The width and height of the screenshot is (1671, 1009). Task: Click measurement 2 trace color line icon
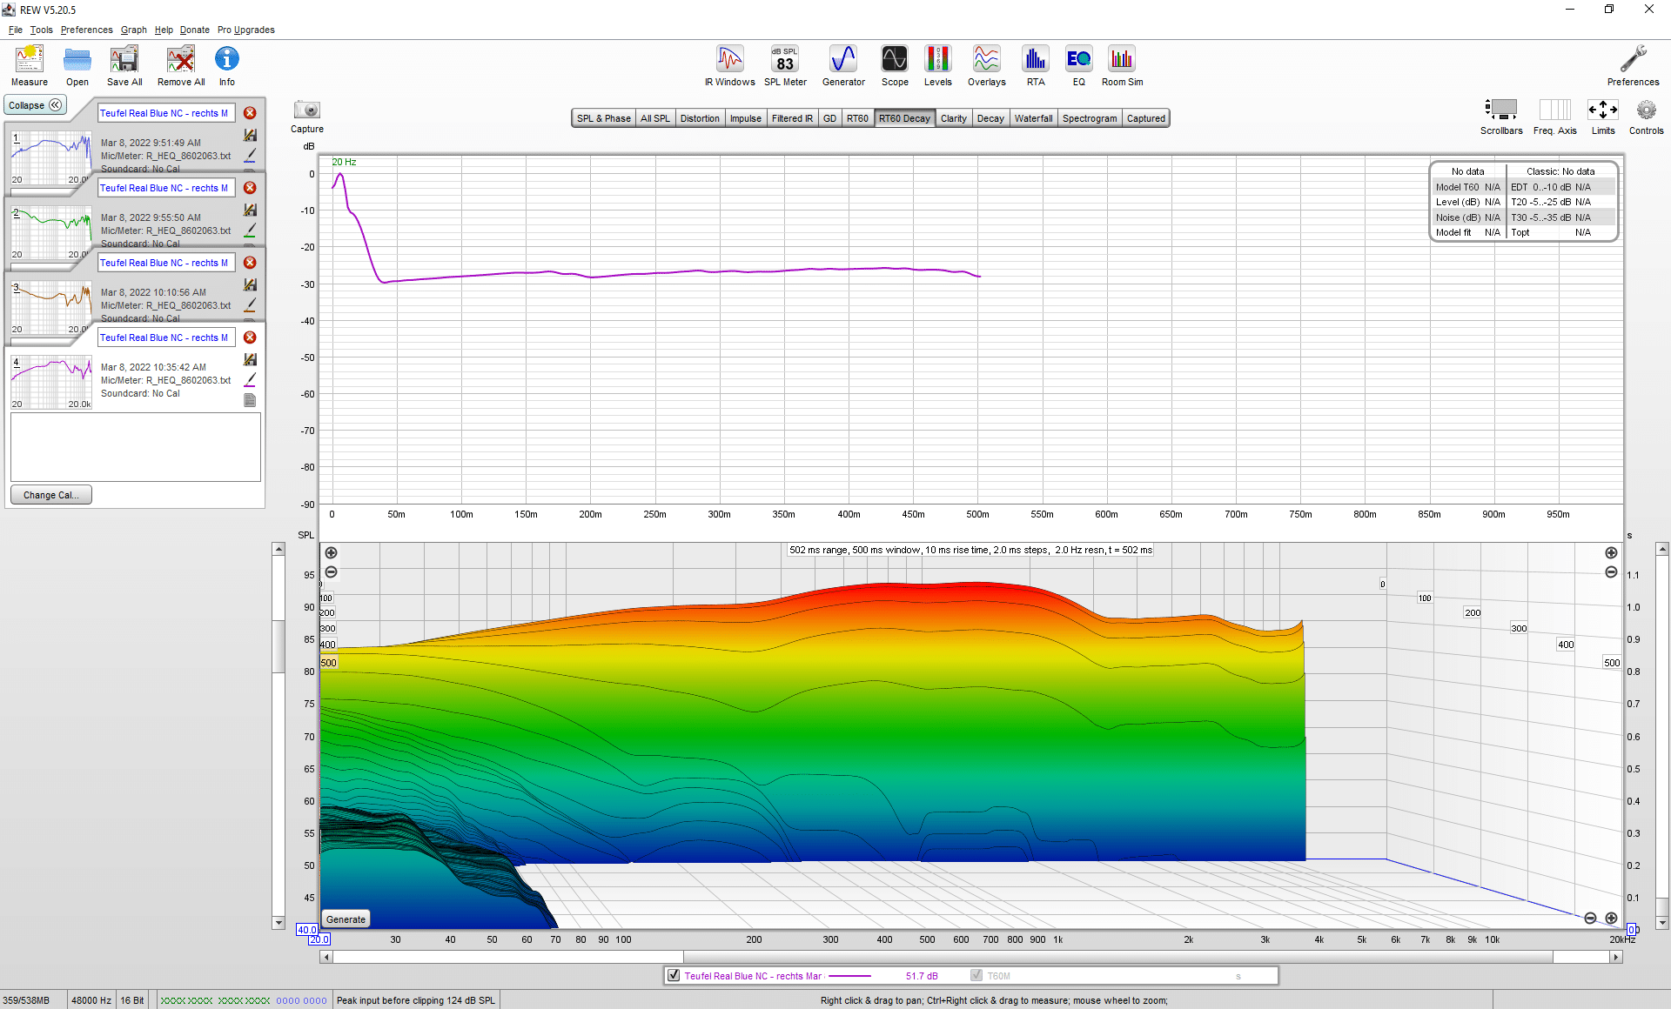click(250, 230)
